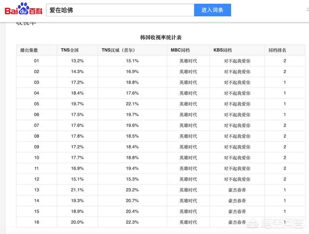Select episode number 16 cell
Screen dimensions: 309x234
point(37,222)
